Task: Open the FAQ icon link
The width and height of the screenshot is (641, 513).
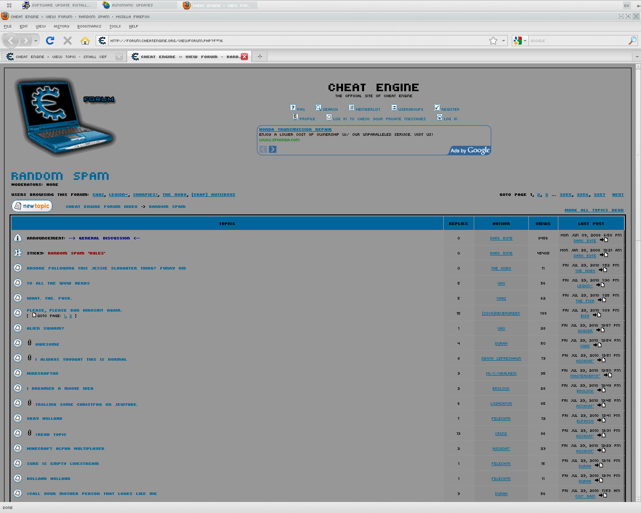Action: pos(293,108)
